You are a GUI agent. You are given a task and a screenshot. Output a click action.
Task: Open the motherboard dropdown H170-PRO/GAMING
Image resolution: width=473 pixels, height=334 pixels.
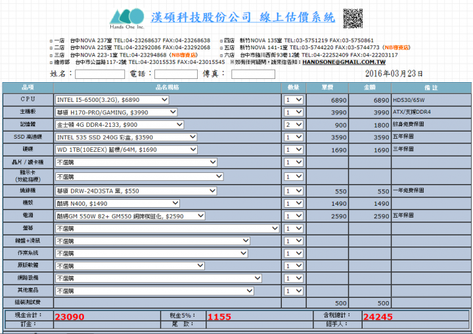pyautogui.click(x=116, y=112)
